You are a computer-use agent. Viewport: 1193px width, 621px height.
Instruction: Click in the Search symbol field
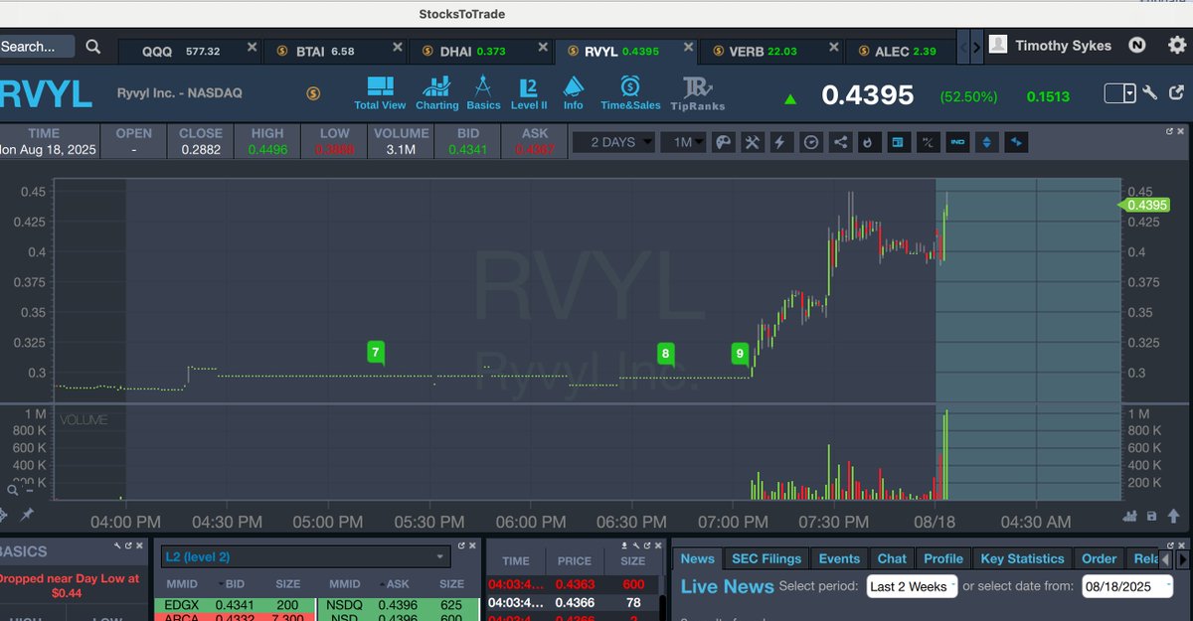click(37, 46)
